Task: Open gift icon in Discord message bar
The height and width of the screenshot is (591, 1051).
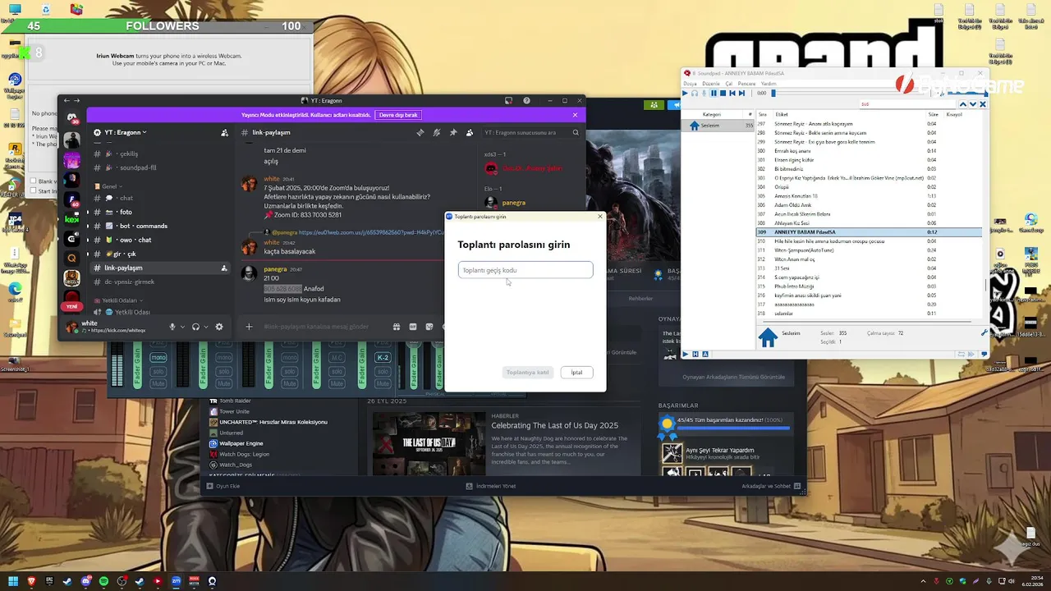Action: 396,327
